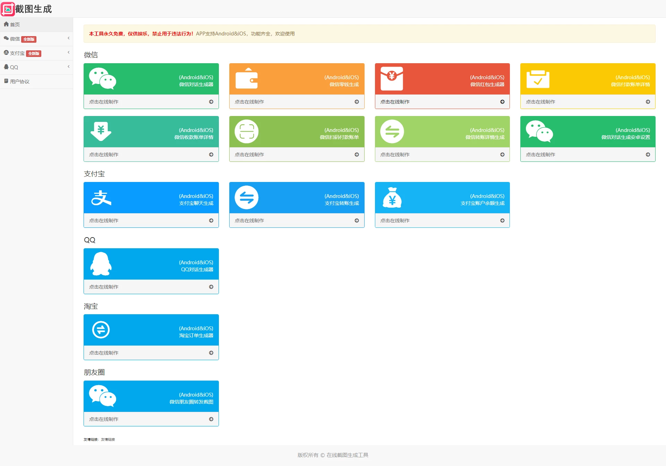
Task: Click the Taobao order generator swap icon
Action: (101, 330)
